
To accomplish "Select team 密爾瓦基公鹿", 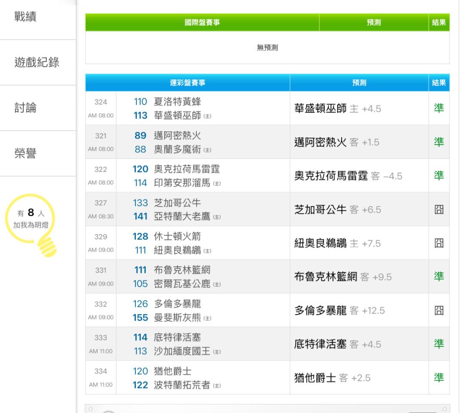I will (182, 284).
